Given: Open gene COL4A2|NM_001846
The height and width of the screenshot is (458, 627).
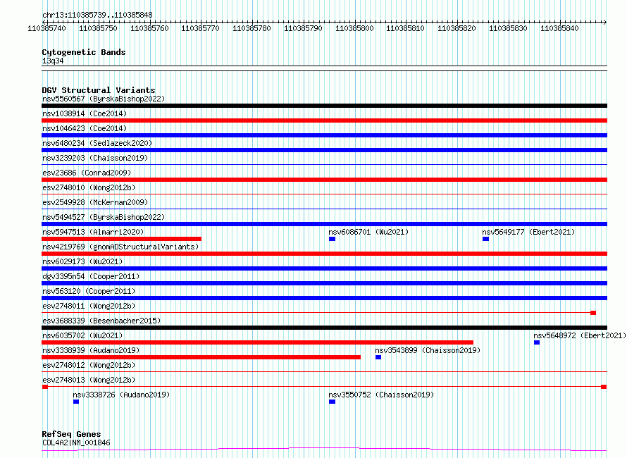Looking at the screenshot, I should coord(76,442).
